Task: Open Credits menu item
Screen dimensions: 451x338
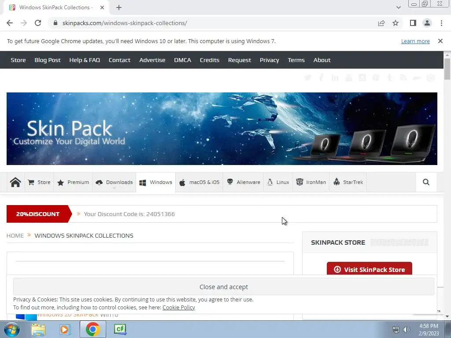Action: pyautogui.click(x=209, y=60)
